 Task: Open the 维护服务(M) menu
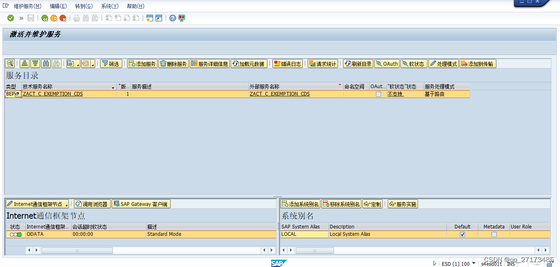27,6
